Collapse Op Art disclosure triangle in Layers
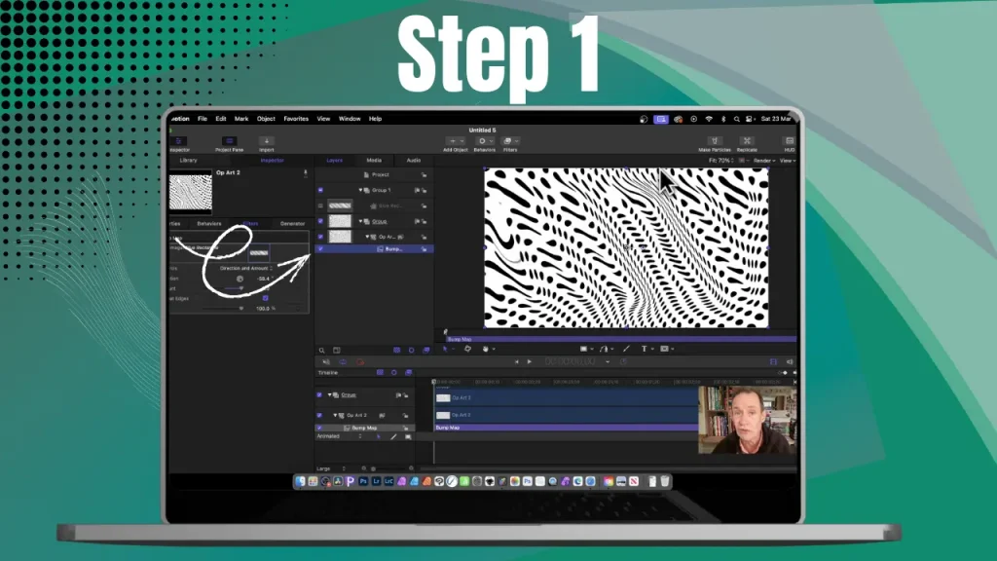The image size is (997, 561). (x=367, y=237)
